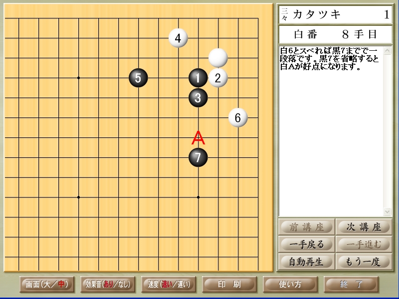Open the 使い方 help button

click(290, 284)
